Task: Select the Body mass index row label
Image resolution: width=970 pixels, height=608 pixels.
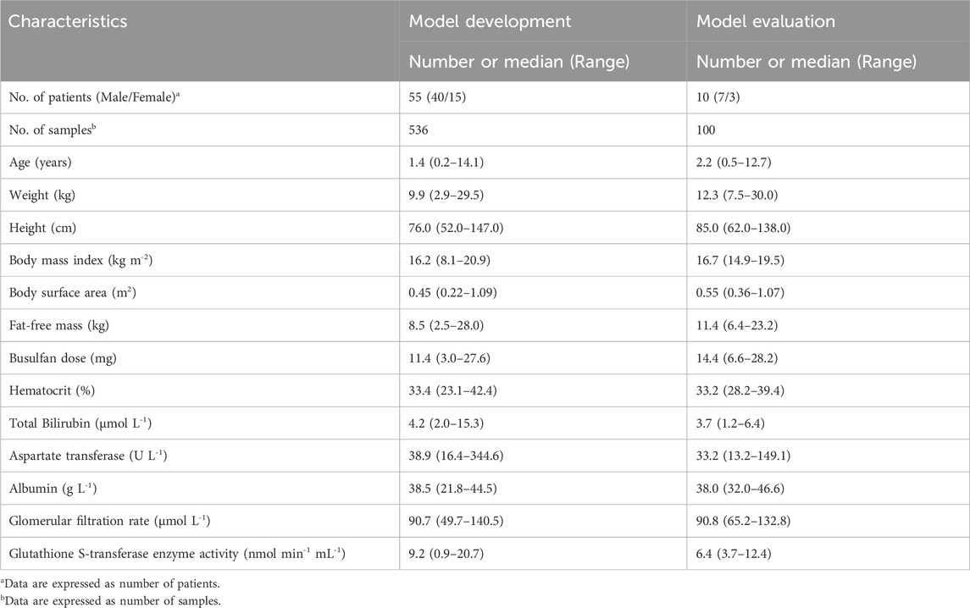Action: pos(77,260)
